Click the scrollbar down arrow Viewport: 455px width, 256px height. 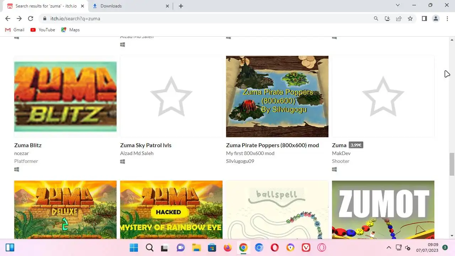452,236
